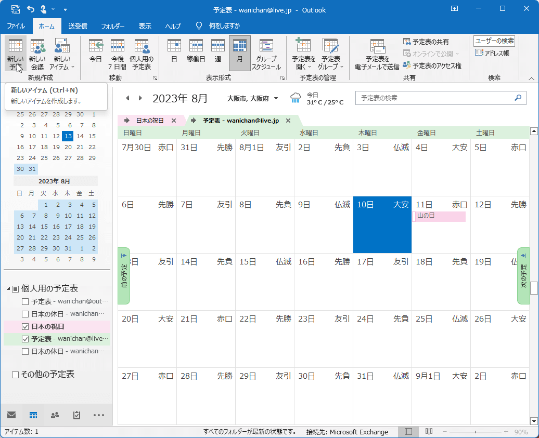This screenshot has height=438, width=539.
Task: Open 予定表のアクセス権 permissions
Action: 432,65
